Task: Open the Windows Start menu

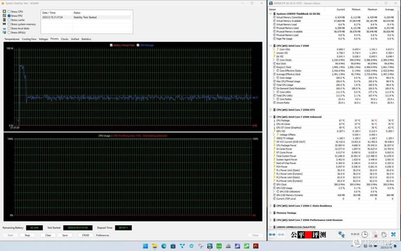Action: click(145, 246)
